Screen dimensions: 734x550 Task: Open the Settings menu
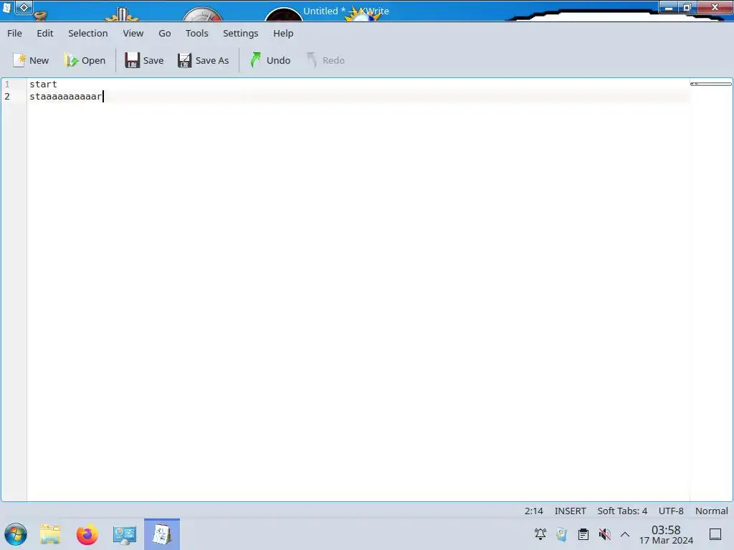(x=241, y=33)
